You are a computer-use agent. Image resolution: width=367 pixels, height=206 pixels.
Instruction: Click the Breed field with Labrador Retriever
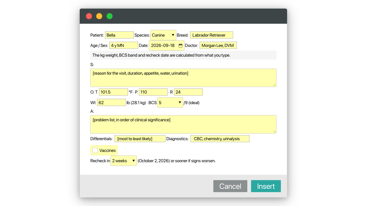211,35
